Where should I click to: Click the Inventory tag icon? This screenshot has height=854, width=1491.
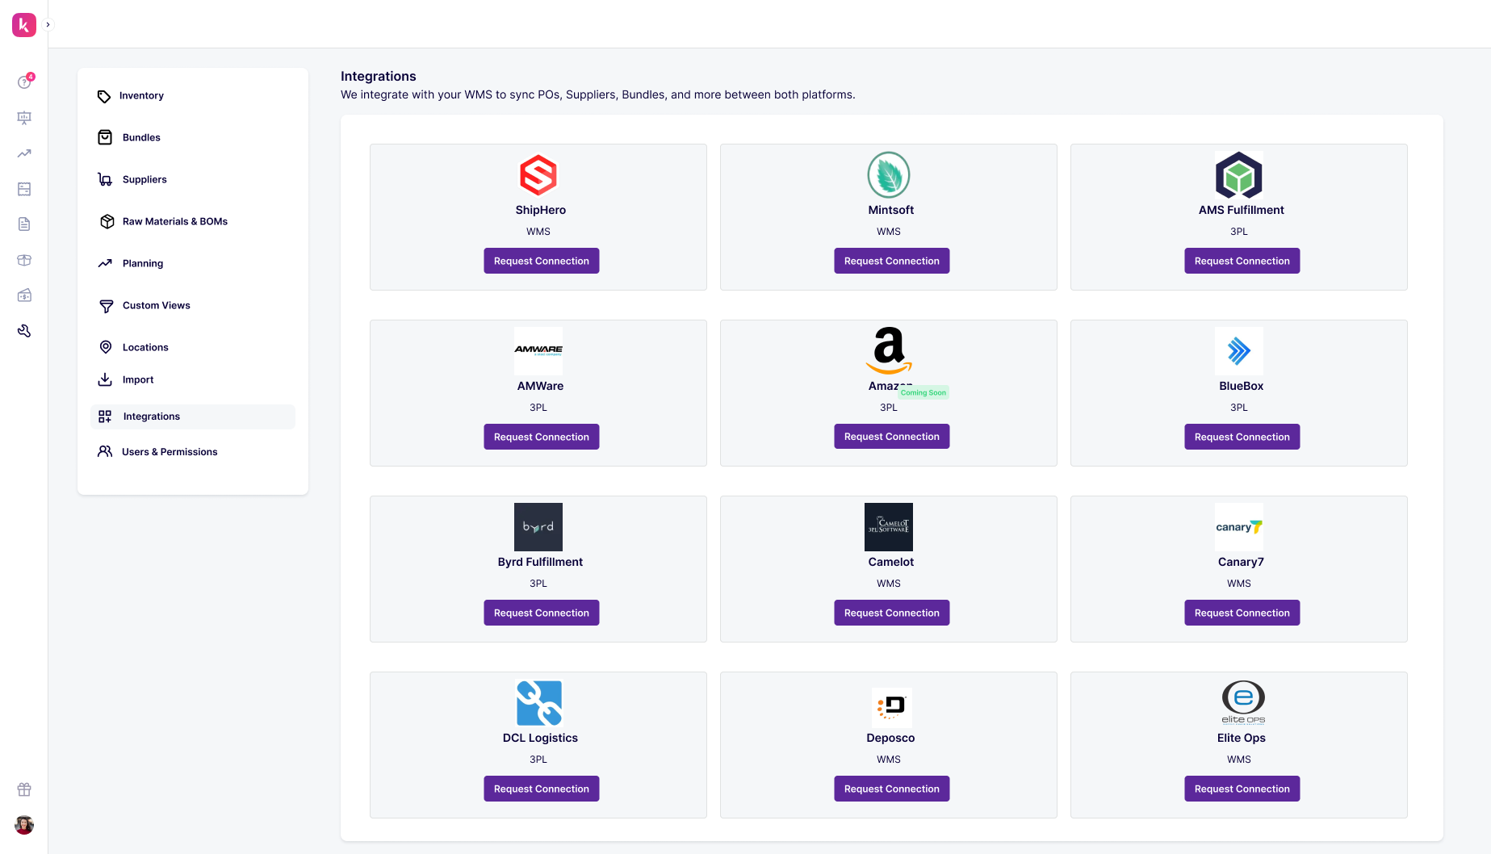click(104, 96)
